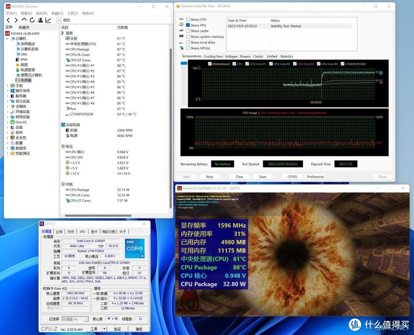The width and height of the screenshot is (414, 335).
Task: Open the graph chart icon in AIDA64 toolbar
Action: click(48, 20)
